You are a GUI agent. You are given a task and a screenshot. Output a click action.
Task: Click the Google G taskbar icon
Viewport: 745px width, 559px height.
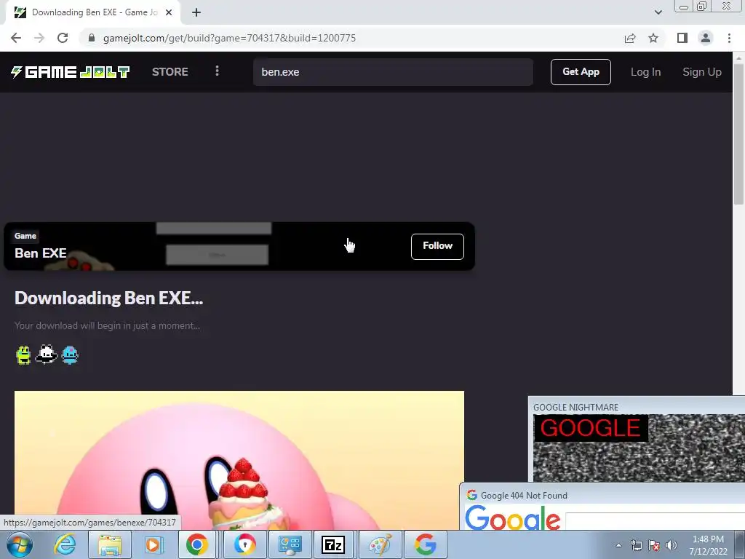(425, 544)
